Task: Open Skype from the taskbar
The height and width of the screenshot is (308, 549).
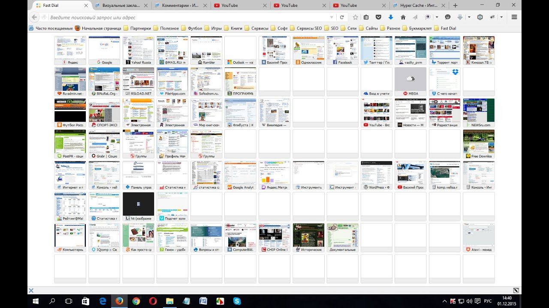Action: point(236,301)
